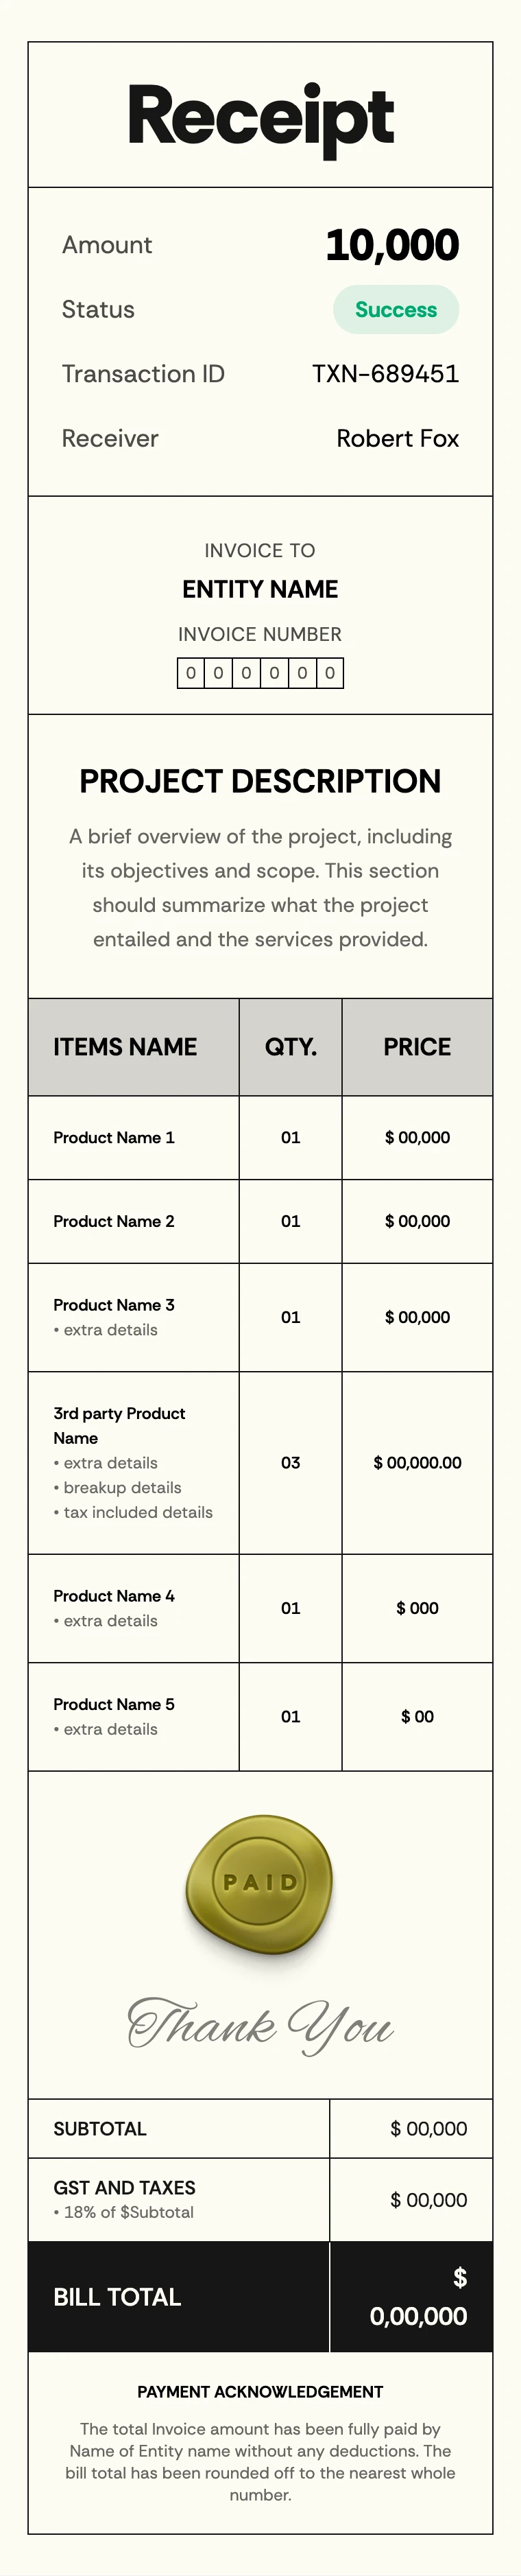
Task: Click the 10,000 amount value
Action: [x=391, y=246]
